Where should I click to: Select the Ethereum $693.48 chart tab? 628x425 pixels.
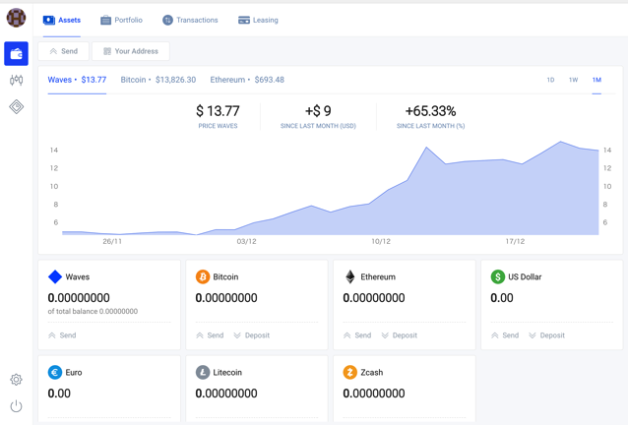point(247,80)
